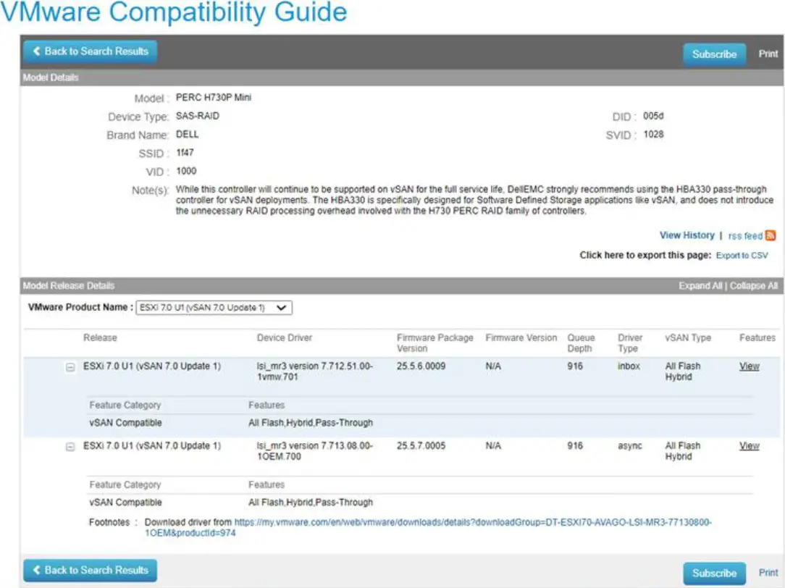
Task: Click the bottom Subscribe button
Action: pos(714,573)
